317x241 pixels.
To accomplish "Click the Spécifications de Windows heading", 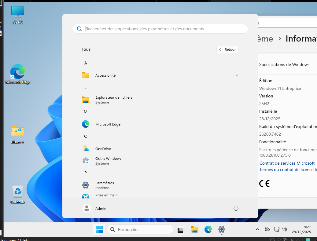I will pos(284,64).
